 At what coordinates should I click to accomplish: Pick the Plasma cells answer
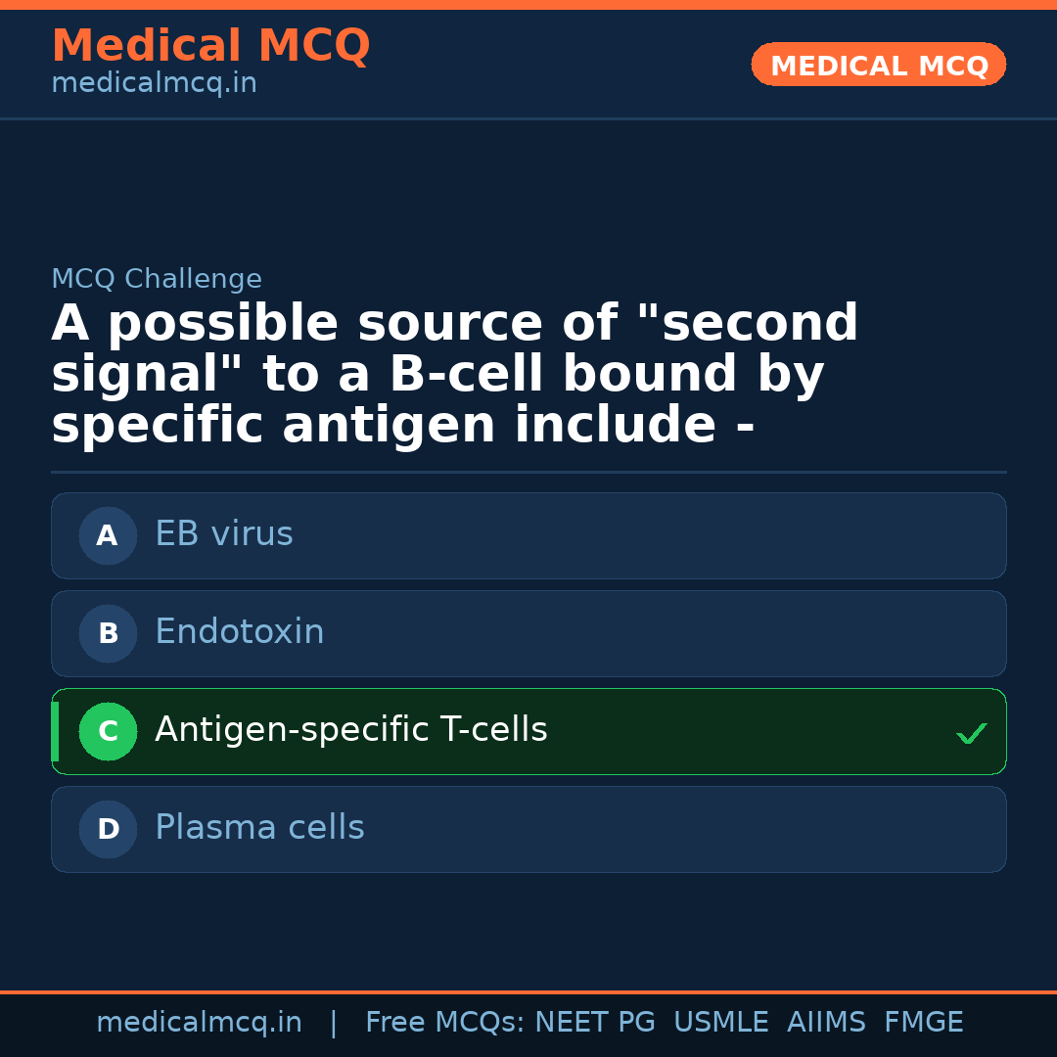click(x=528, y=829)
